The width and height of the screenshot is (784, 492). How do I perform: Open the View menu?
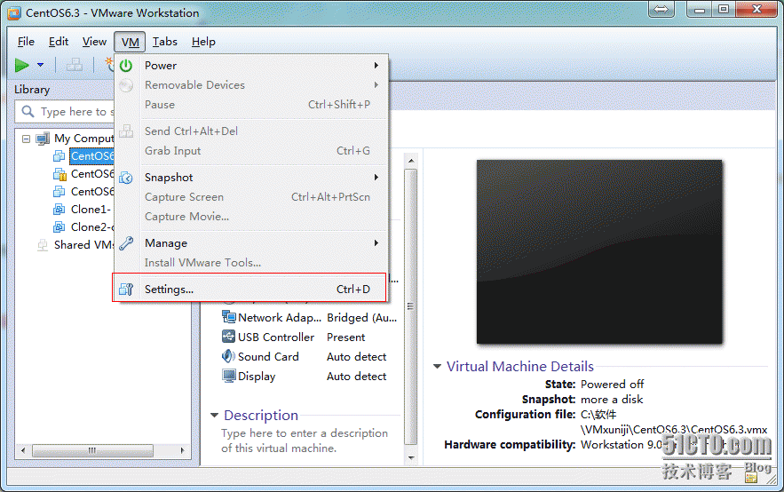click(x=94, y=42)
